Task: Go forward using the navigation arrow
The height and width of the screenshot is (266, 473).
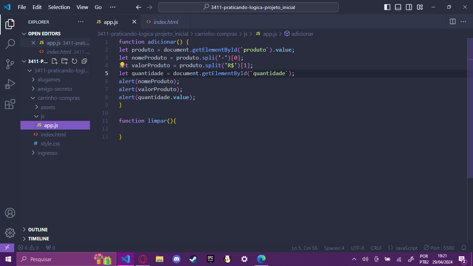Action: (150, 7)
